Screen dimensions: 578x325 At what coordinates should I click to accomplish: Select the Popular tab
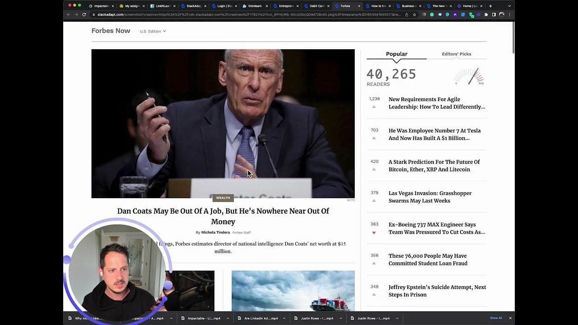point(396,54)
